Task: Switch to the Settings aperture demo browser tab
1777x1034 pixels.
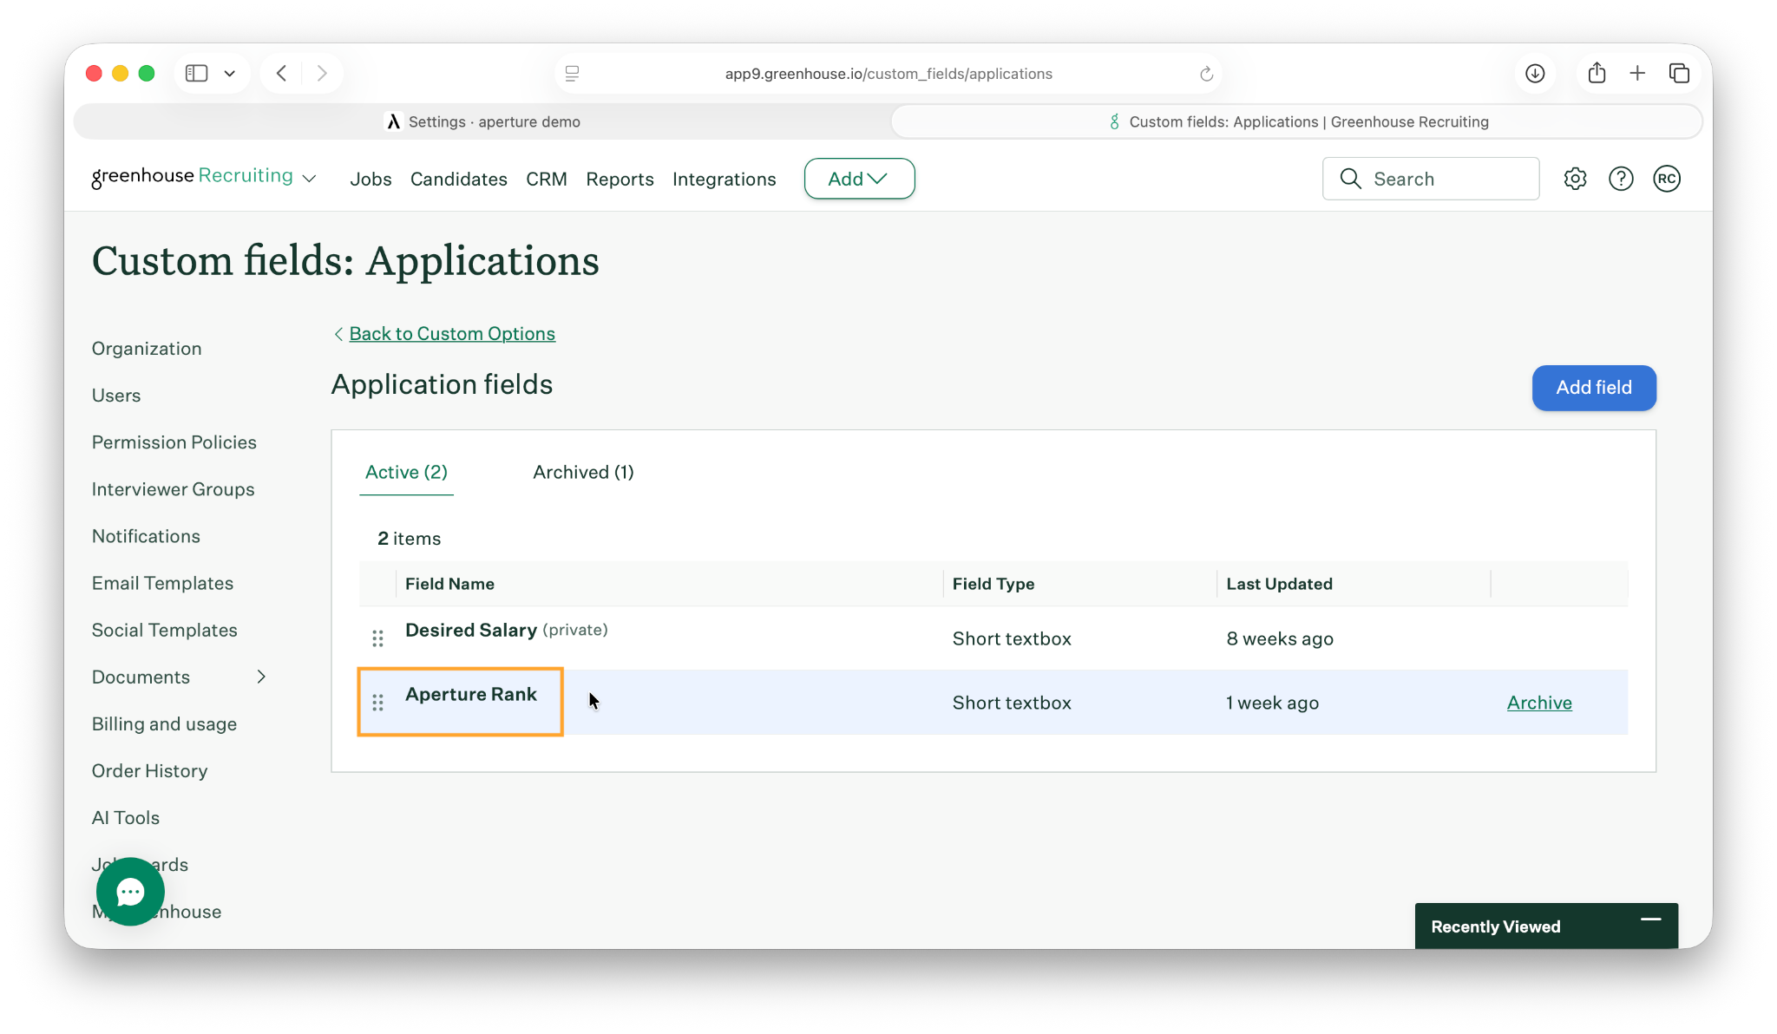Action: (483, 122)
